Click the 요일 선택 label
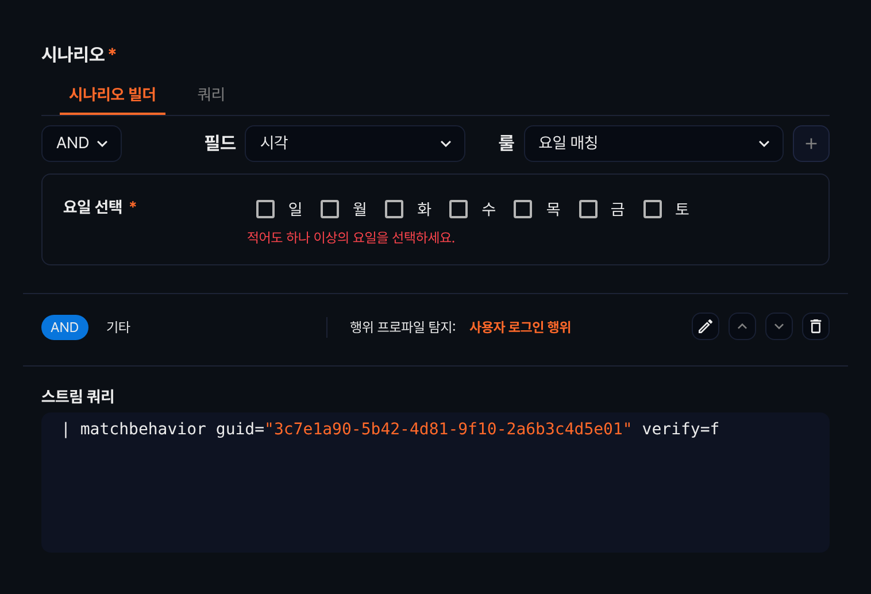Viewport: 871px width, 594px height. (x=93, y=206)
